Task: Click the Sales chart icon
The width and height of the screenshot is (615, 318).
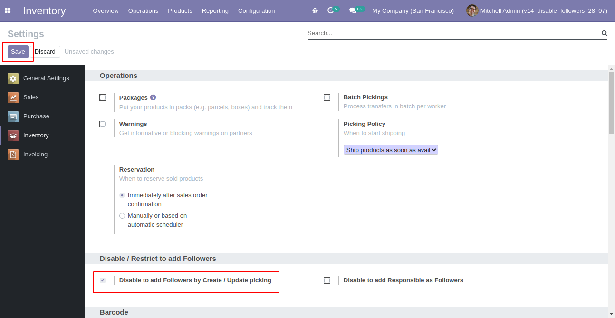Action: point(13,97)
